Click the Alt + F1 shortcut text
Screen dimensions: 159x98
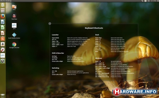click(x=54, y=40)
